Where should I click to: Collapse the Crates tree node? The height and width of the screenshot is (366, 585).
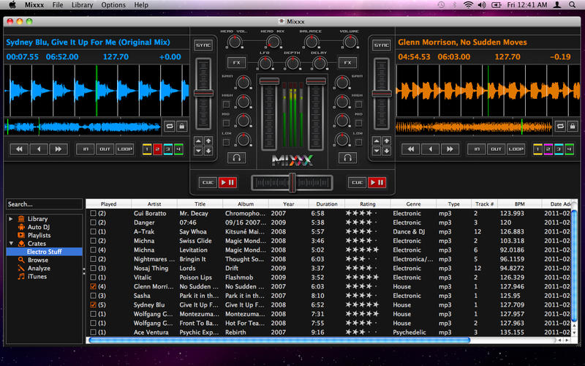10,244
